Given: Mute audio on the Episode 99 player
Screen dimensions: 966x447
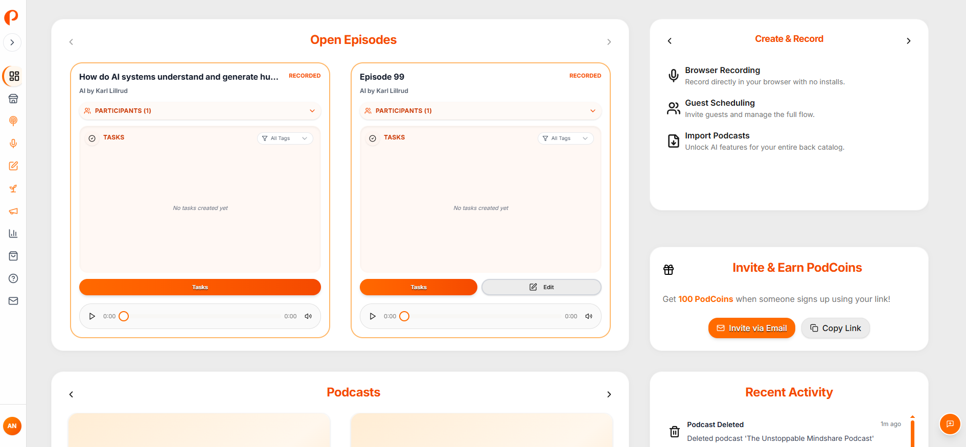Looking at the screenshot, I should tap(589, 316).
